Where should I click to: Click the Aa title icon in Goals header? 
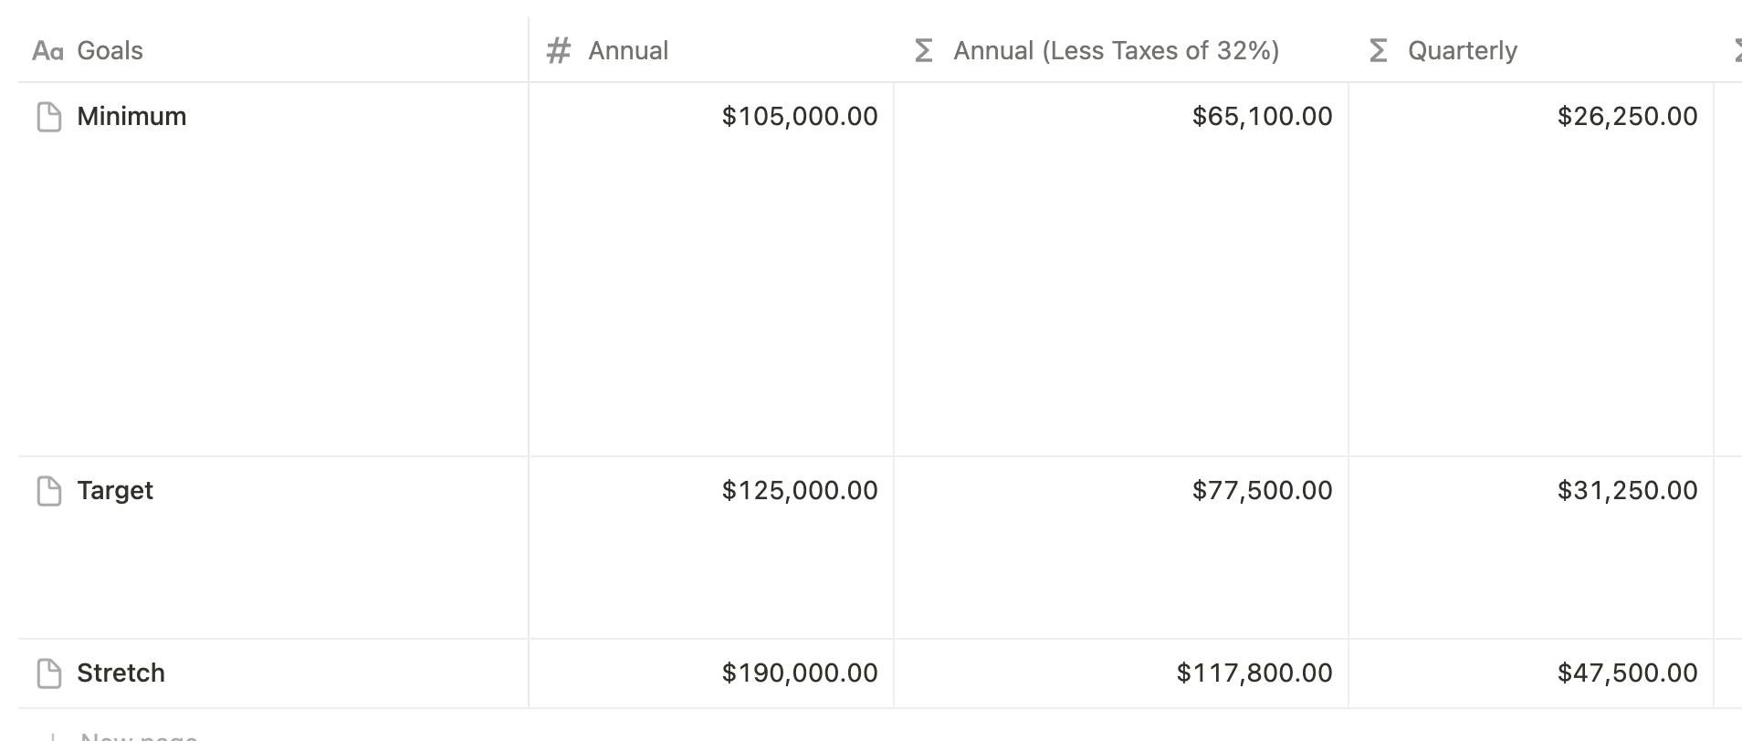[47, 51]
